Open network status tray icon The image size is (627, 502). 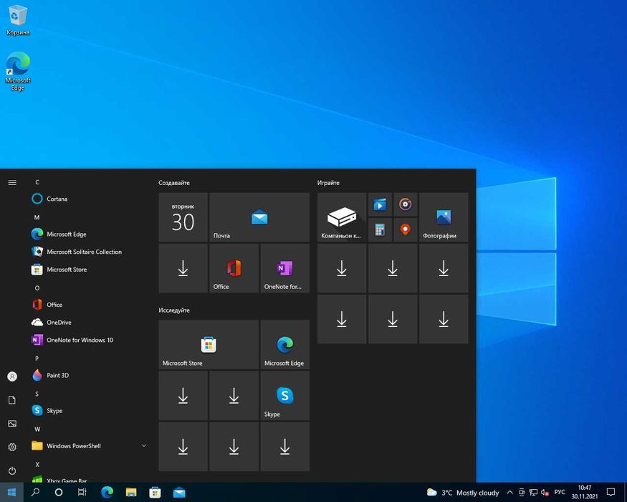(533, 493)
